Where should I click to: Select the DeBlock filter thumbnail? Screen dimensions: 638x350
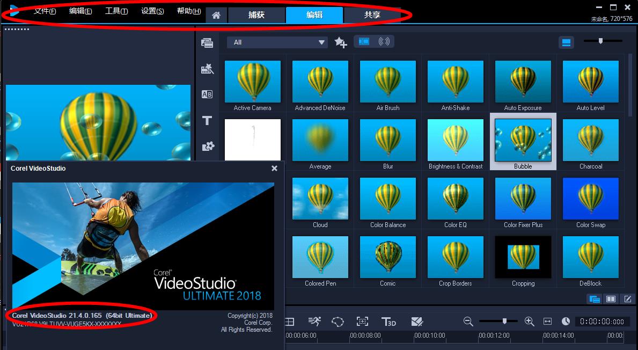pyautogui.click(x=590, y=257)
